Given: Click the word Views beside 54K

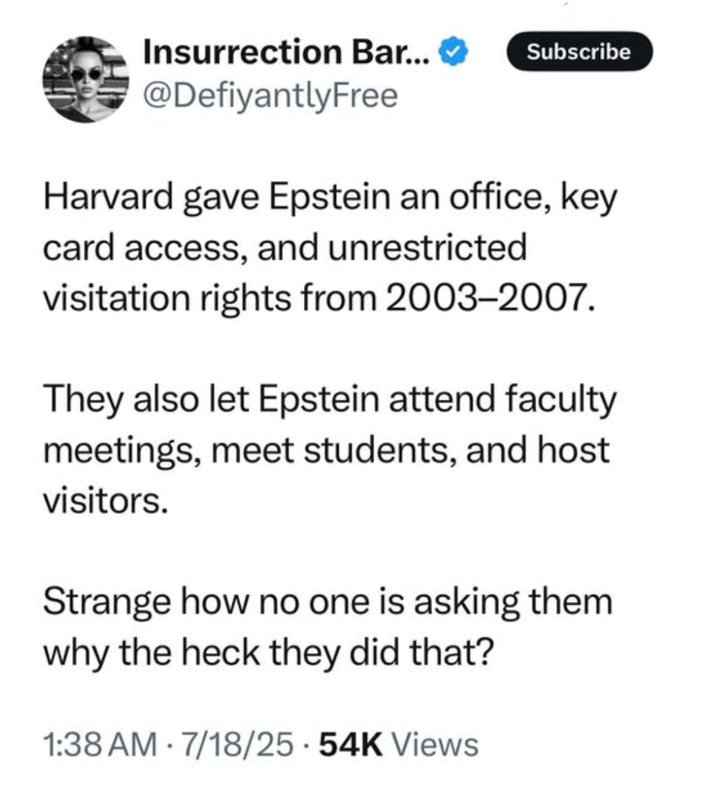Looking at the screenshot, I should click(435, 744).
